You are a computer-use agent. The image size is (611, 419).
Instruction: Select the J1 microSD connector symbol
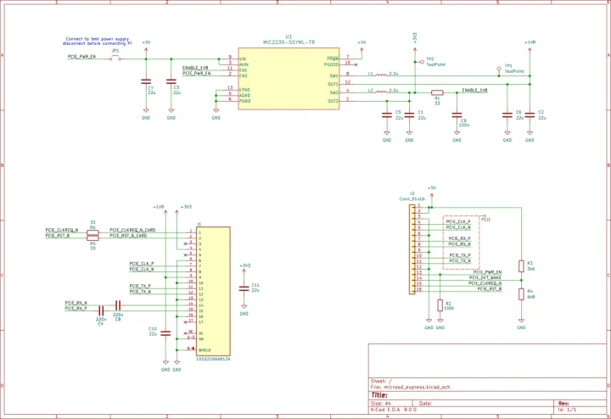tap(213, 290)
